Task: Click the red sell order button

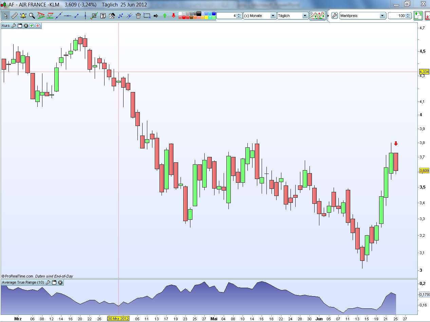Action: coord(427,16)
